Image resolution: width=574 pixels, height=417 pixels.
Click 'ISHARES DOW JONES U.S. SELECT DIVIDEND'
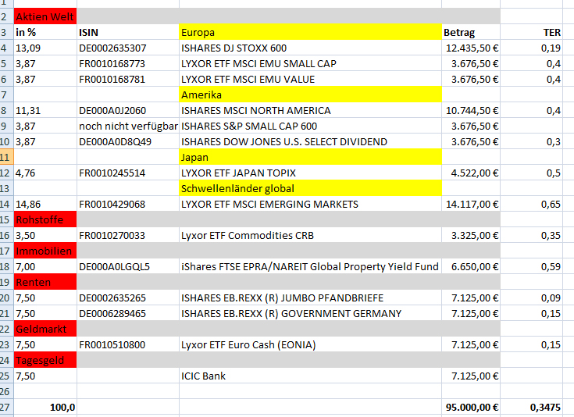[311, 141]
